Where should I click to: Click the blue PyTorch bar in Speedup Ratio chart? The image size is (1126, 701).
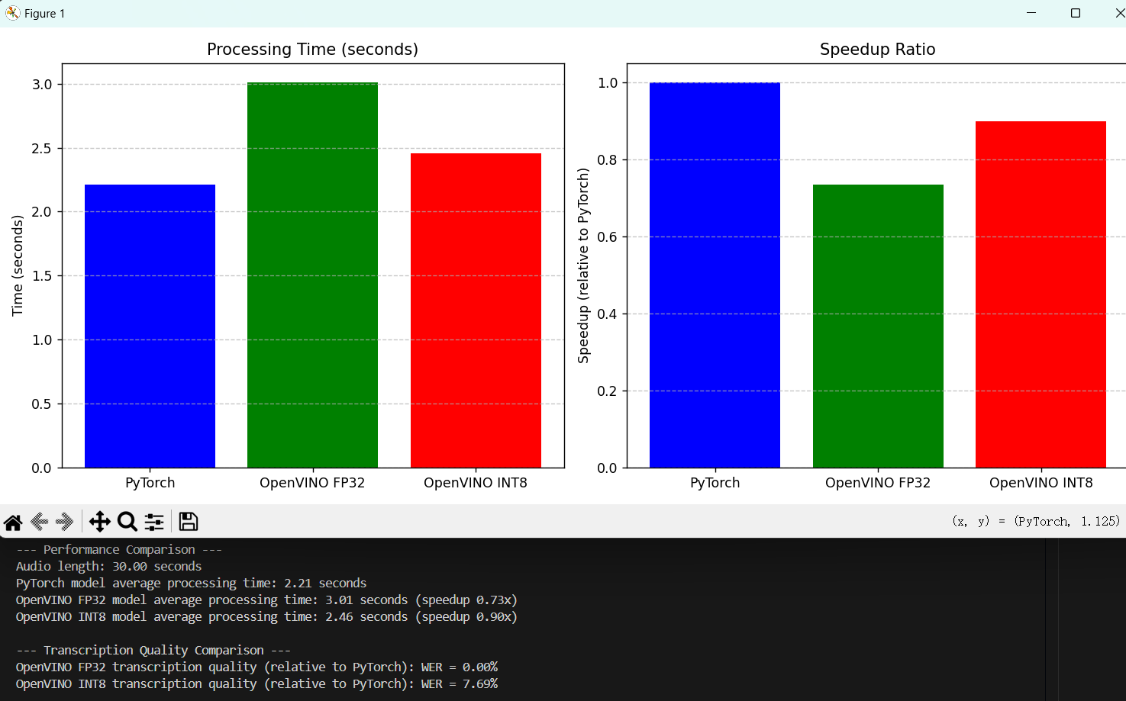[715, 275]
